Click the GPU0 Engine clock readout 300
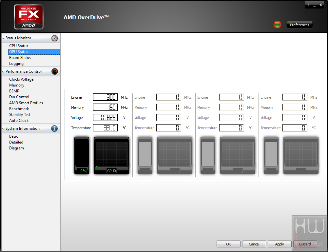328x252 pixels. pyautogui.click(x=106, y=97)
